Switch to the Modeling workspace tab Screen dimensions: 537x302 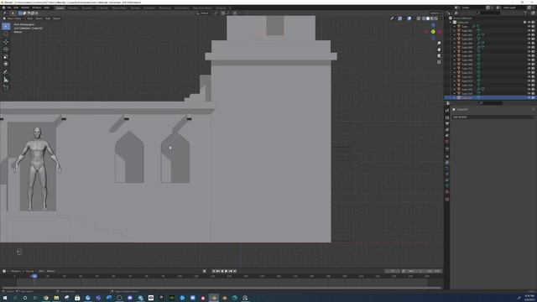pyautogui.click(x=73, y=8)
